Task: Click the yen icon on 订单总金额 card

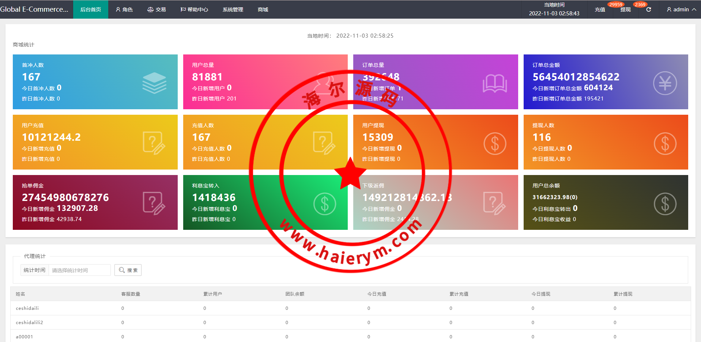Action: click(664, 83)
